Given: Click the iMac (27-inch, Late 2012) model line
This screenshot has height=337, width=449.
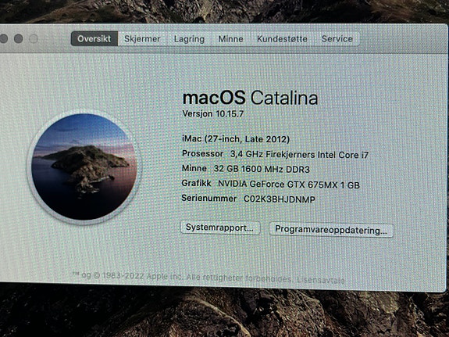Looking at the screenshot, I should coord(236,139).
